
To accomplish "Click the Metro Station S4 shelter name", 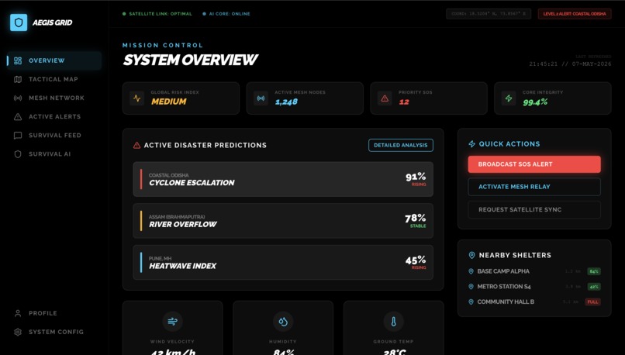I will (x=504, y=287).
